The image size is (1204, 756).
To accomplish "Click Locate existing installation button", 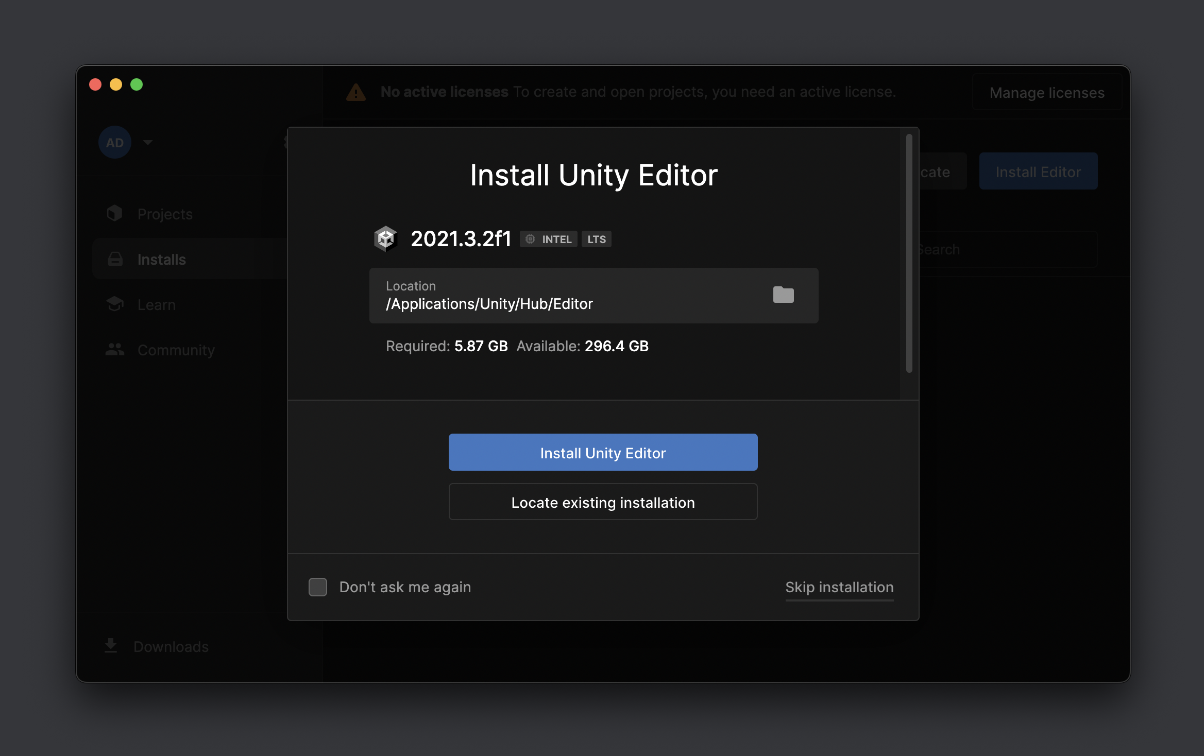I will click(603, 502).
